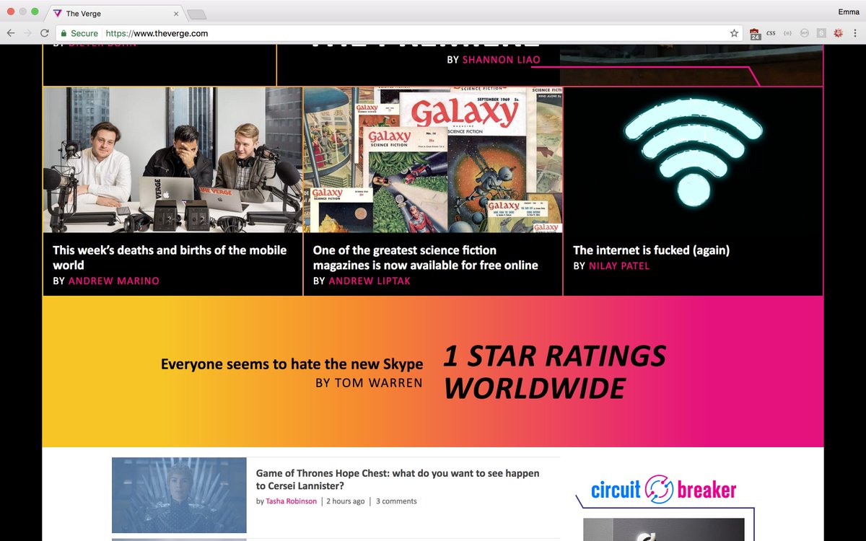Click the Cersei Lannister throne thumbnail
The height and width of the screenshot is (541, 866).
click(x=179, y=495)
